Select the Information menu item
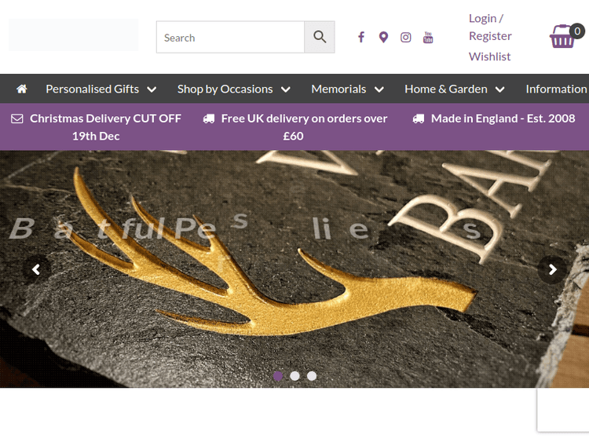Viewport: 589px width, 442px height. [x=556, y=89]
